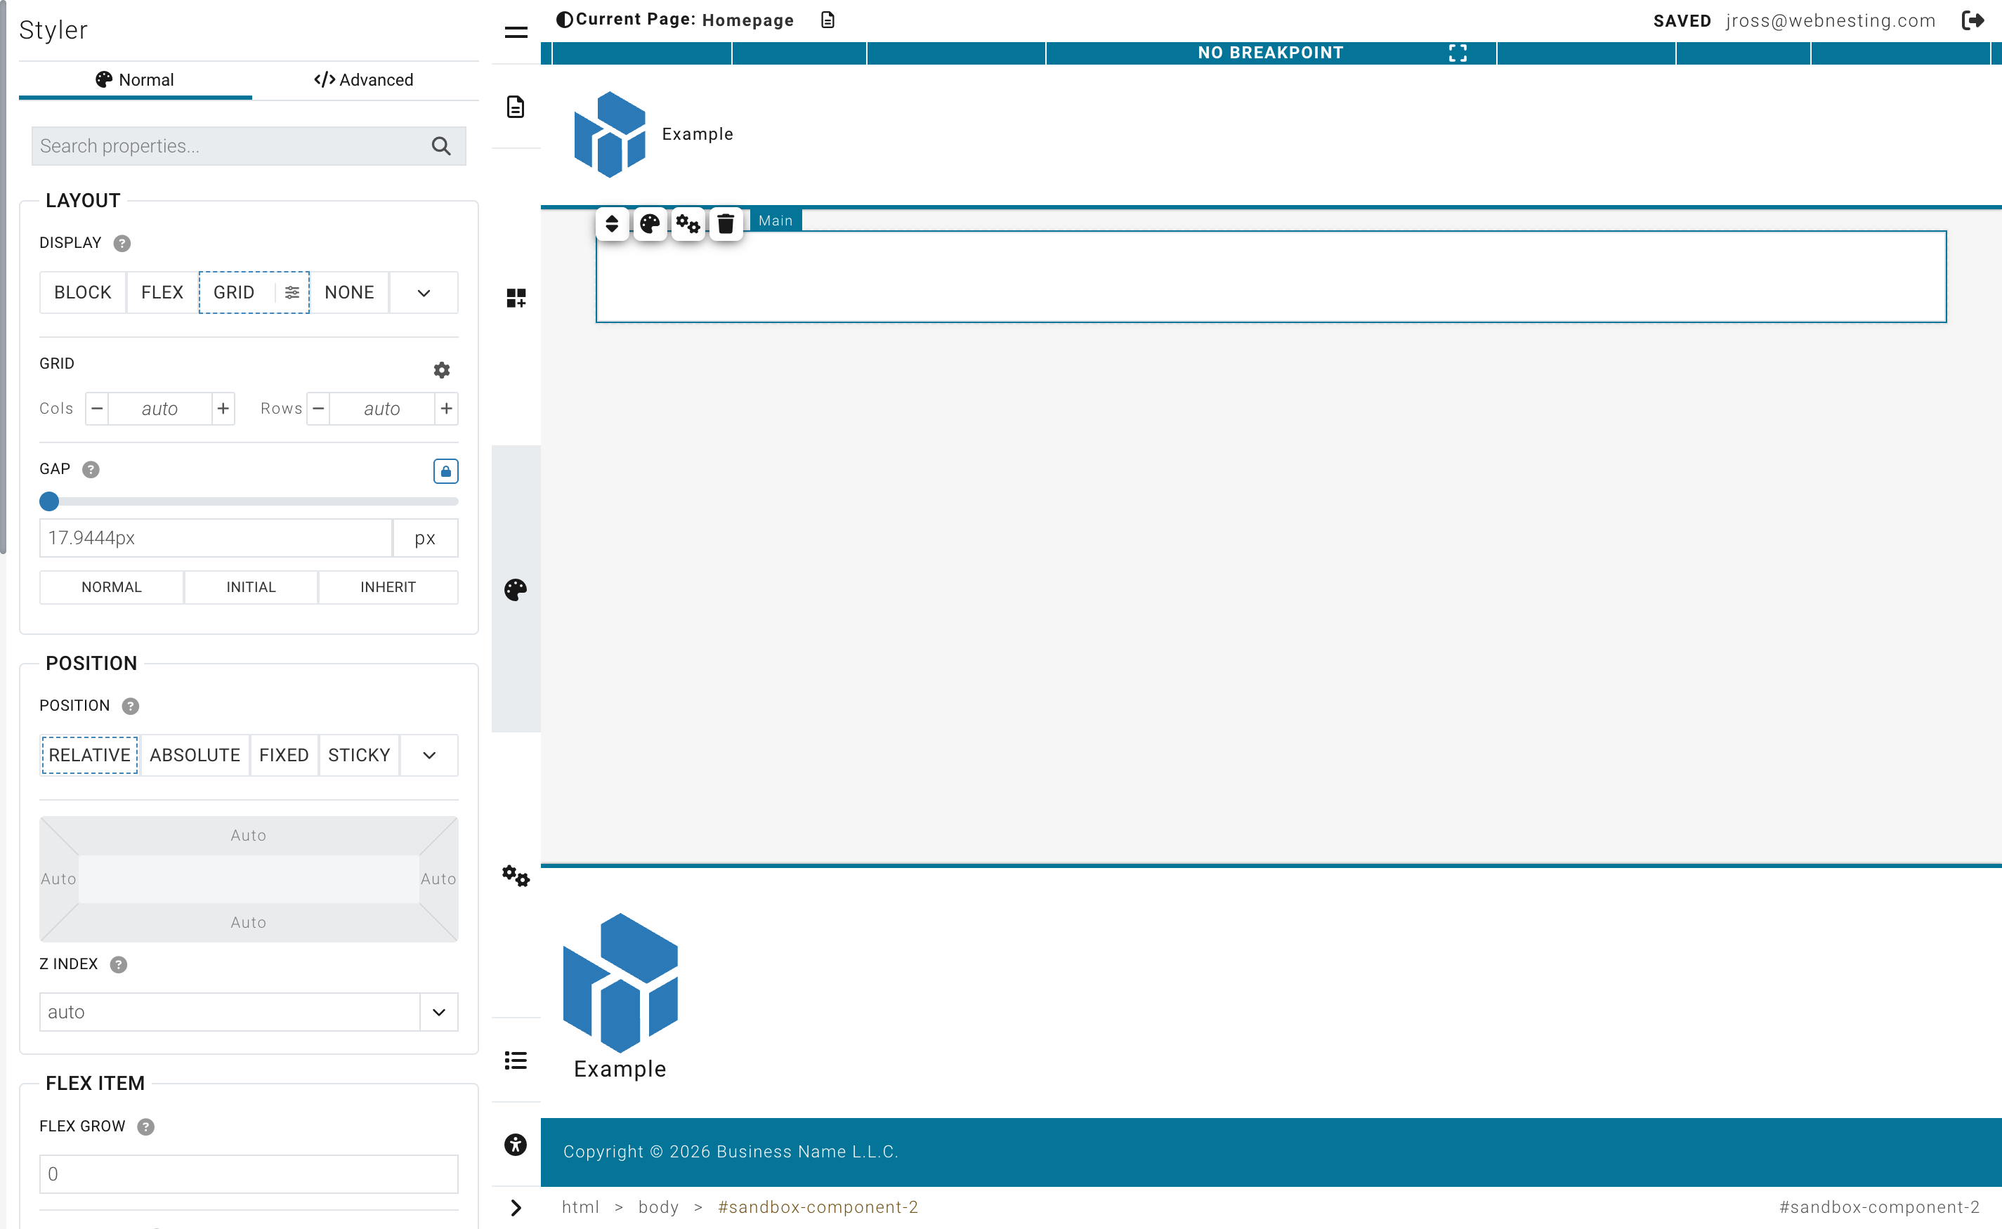Click the logout icon next to email
This screenshot has height=1229, width=2002.
pos(1972,20)
